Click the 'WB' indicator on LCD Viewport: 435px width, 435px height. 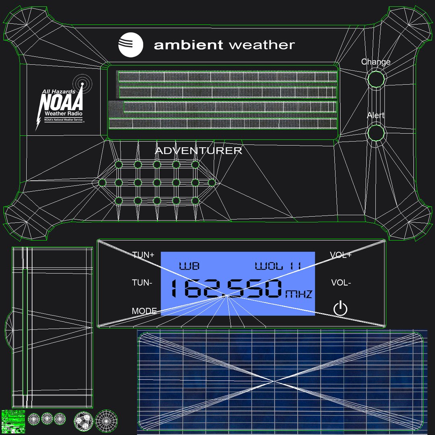(189, 266)
